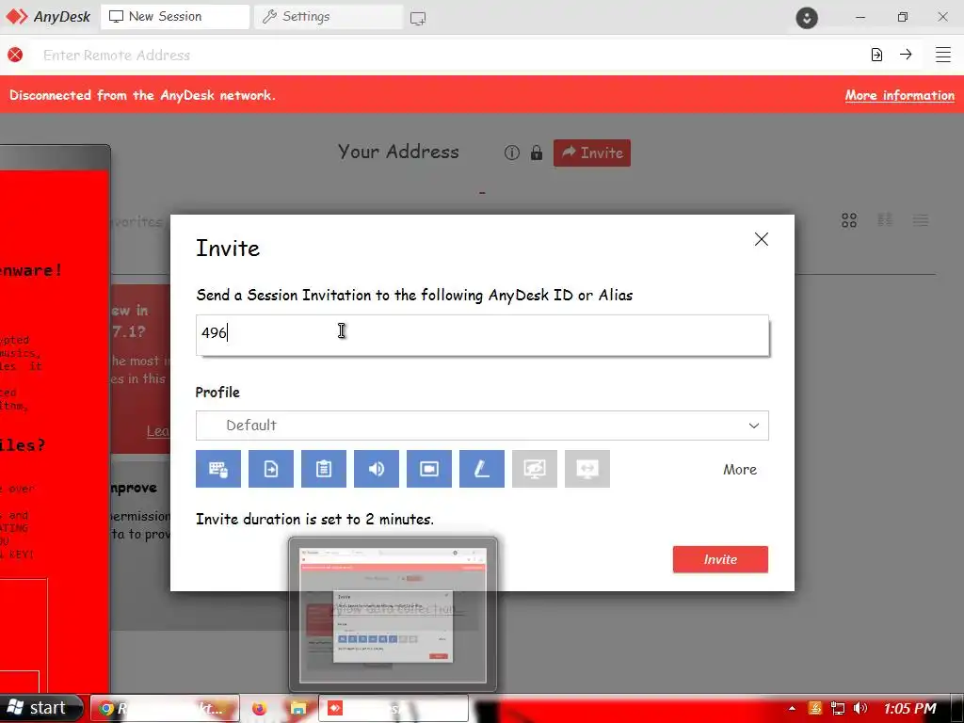Open the Settings tab

(328, 17)
